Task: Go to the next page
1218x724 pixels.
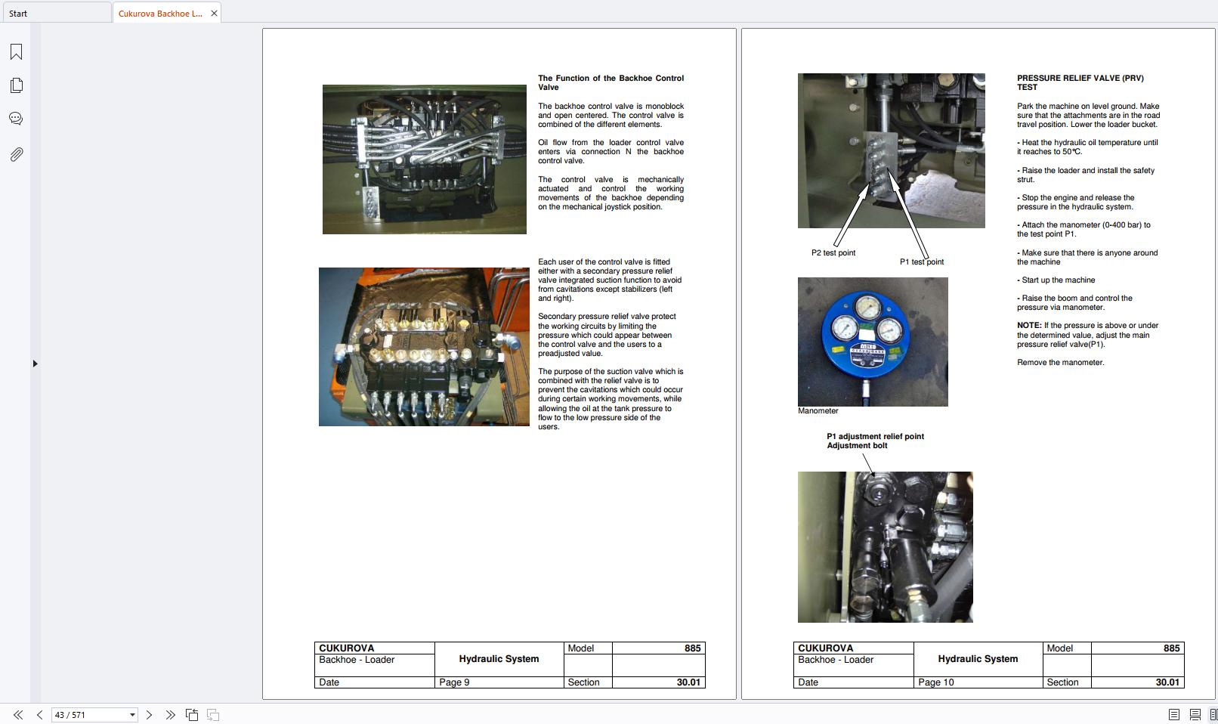Action: tap(149, 715)
